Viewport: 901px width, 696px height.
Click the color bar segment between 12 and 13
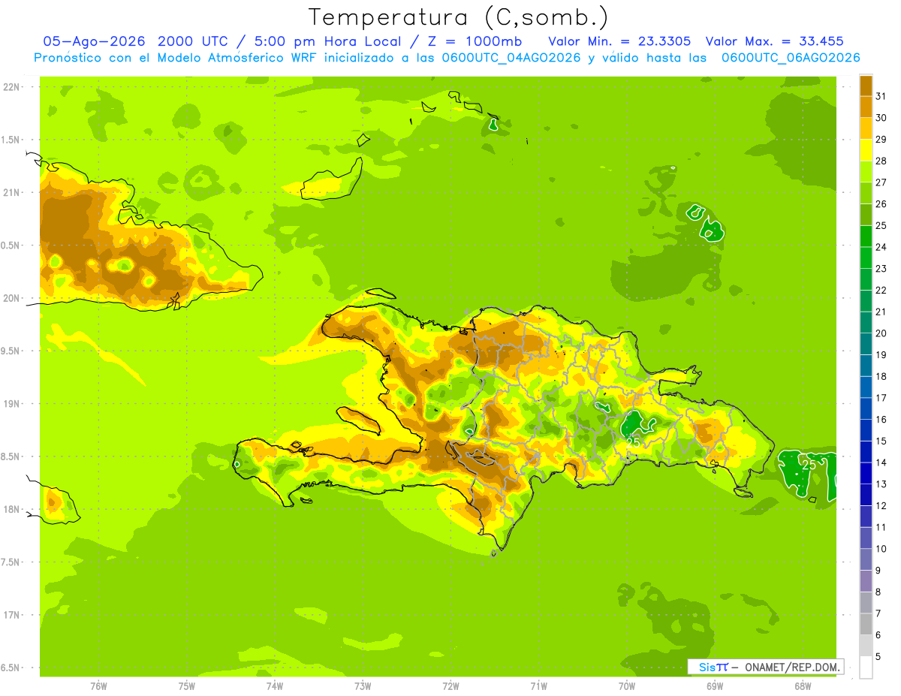click(866, 495)
